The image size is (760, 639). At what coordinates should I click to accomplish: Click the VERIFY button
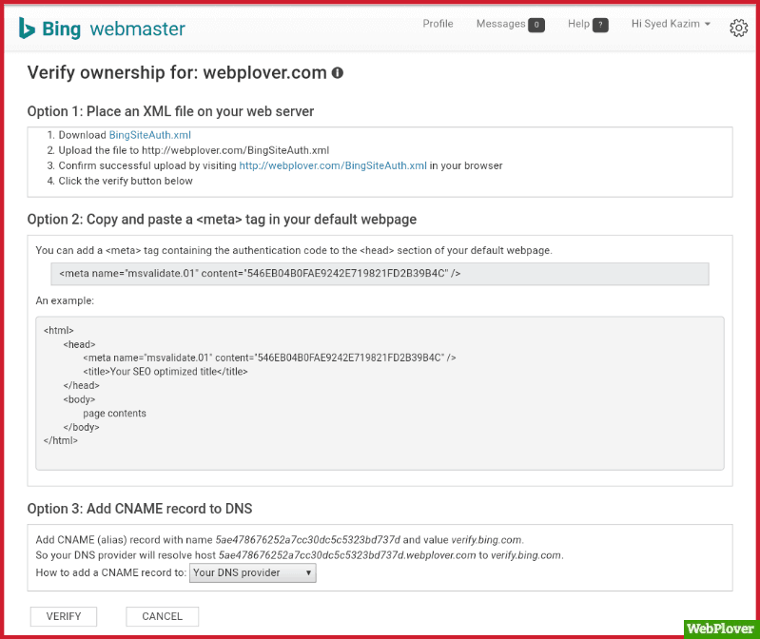64,616
